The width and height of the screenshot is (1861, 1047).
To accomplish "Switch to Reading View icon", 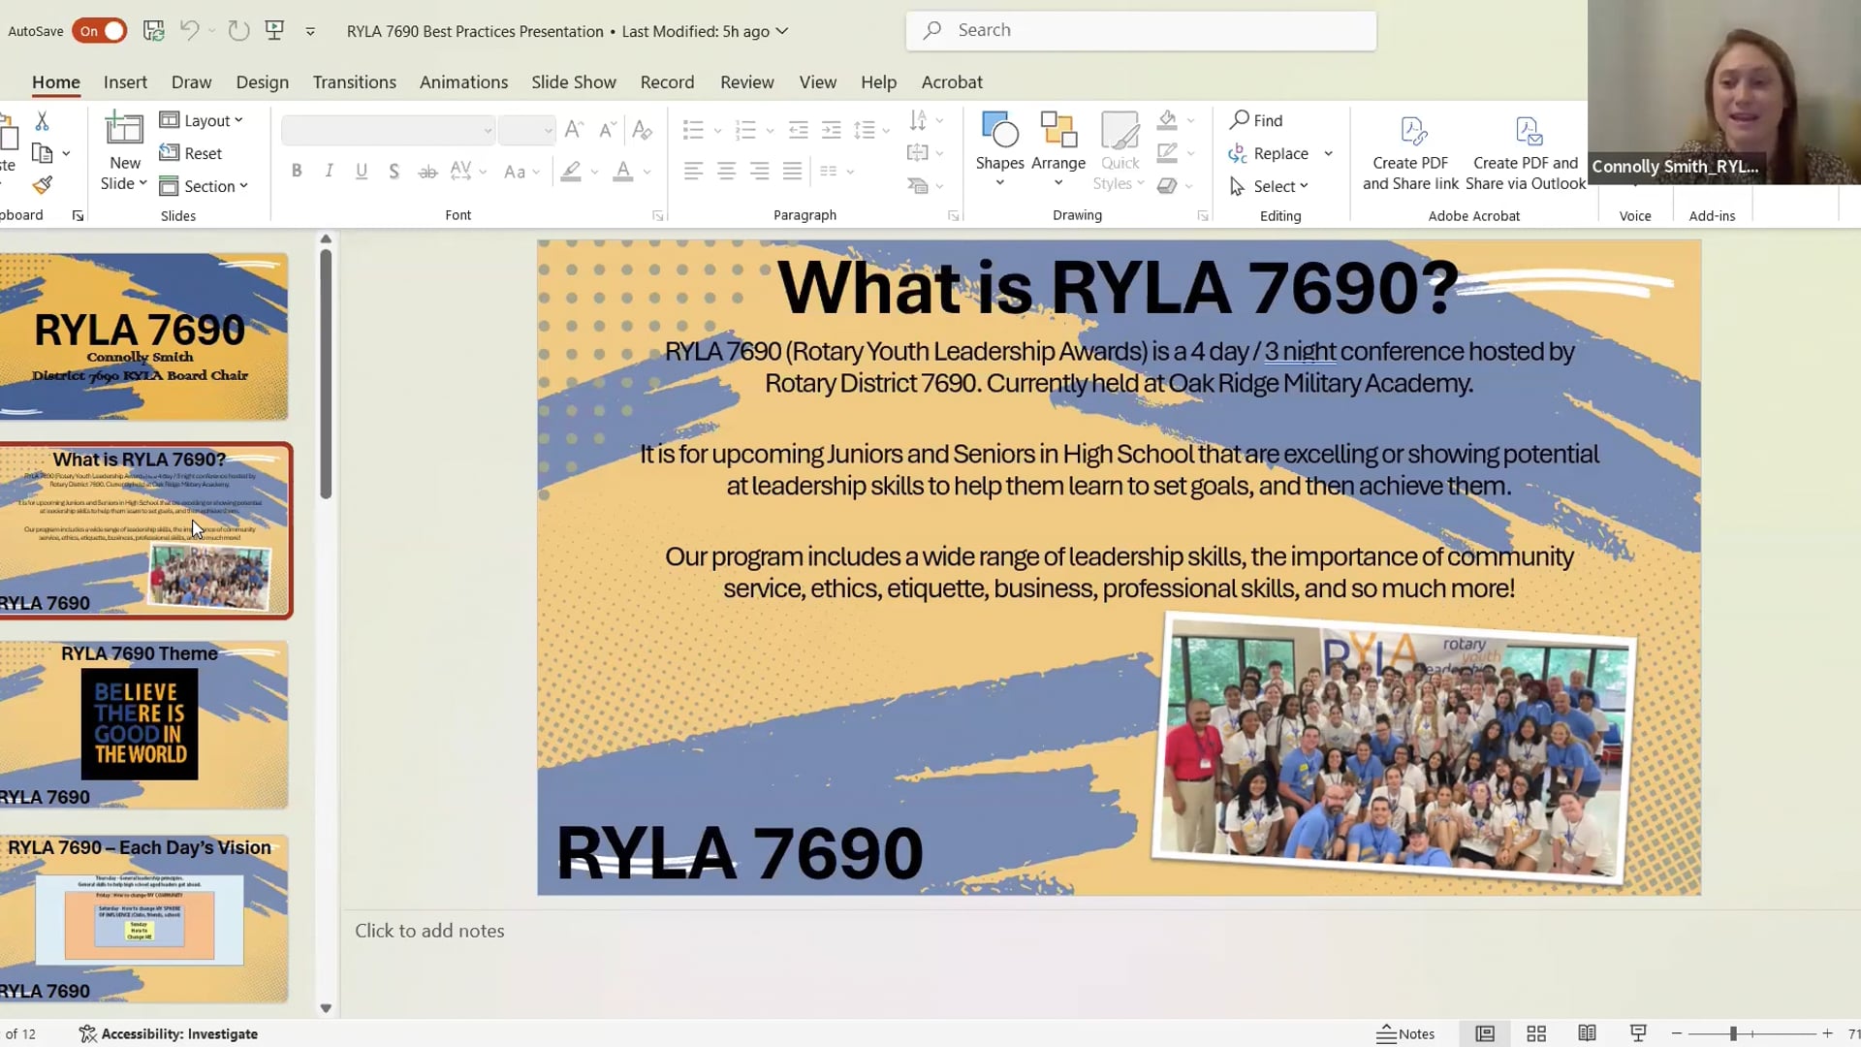I will click(x=1587, y=1033).
